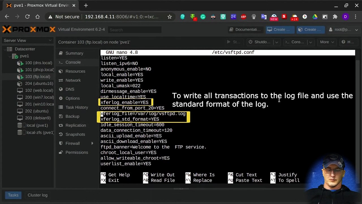The height and width of the screenshot is (204, 362).
Task: Click the userlist_enable=YES line
Action: [x=126, y=164]
